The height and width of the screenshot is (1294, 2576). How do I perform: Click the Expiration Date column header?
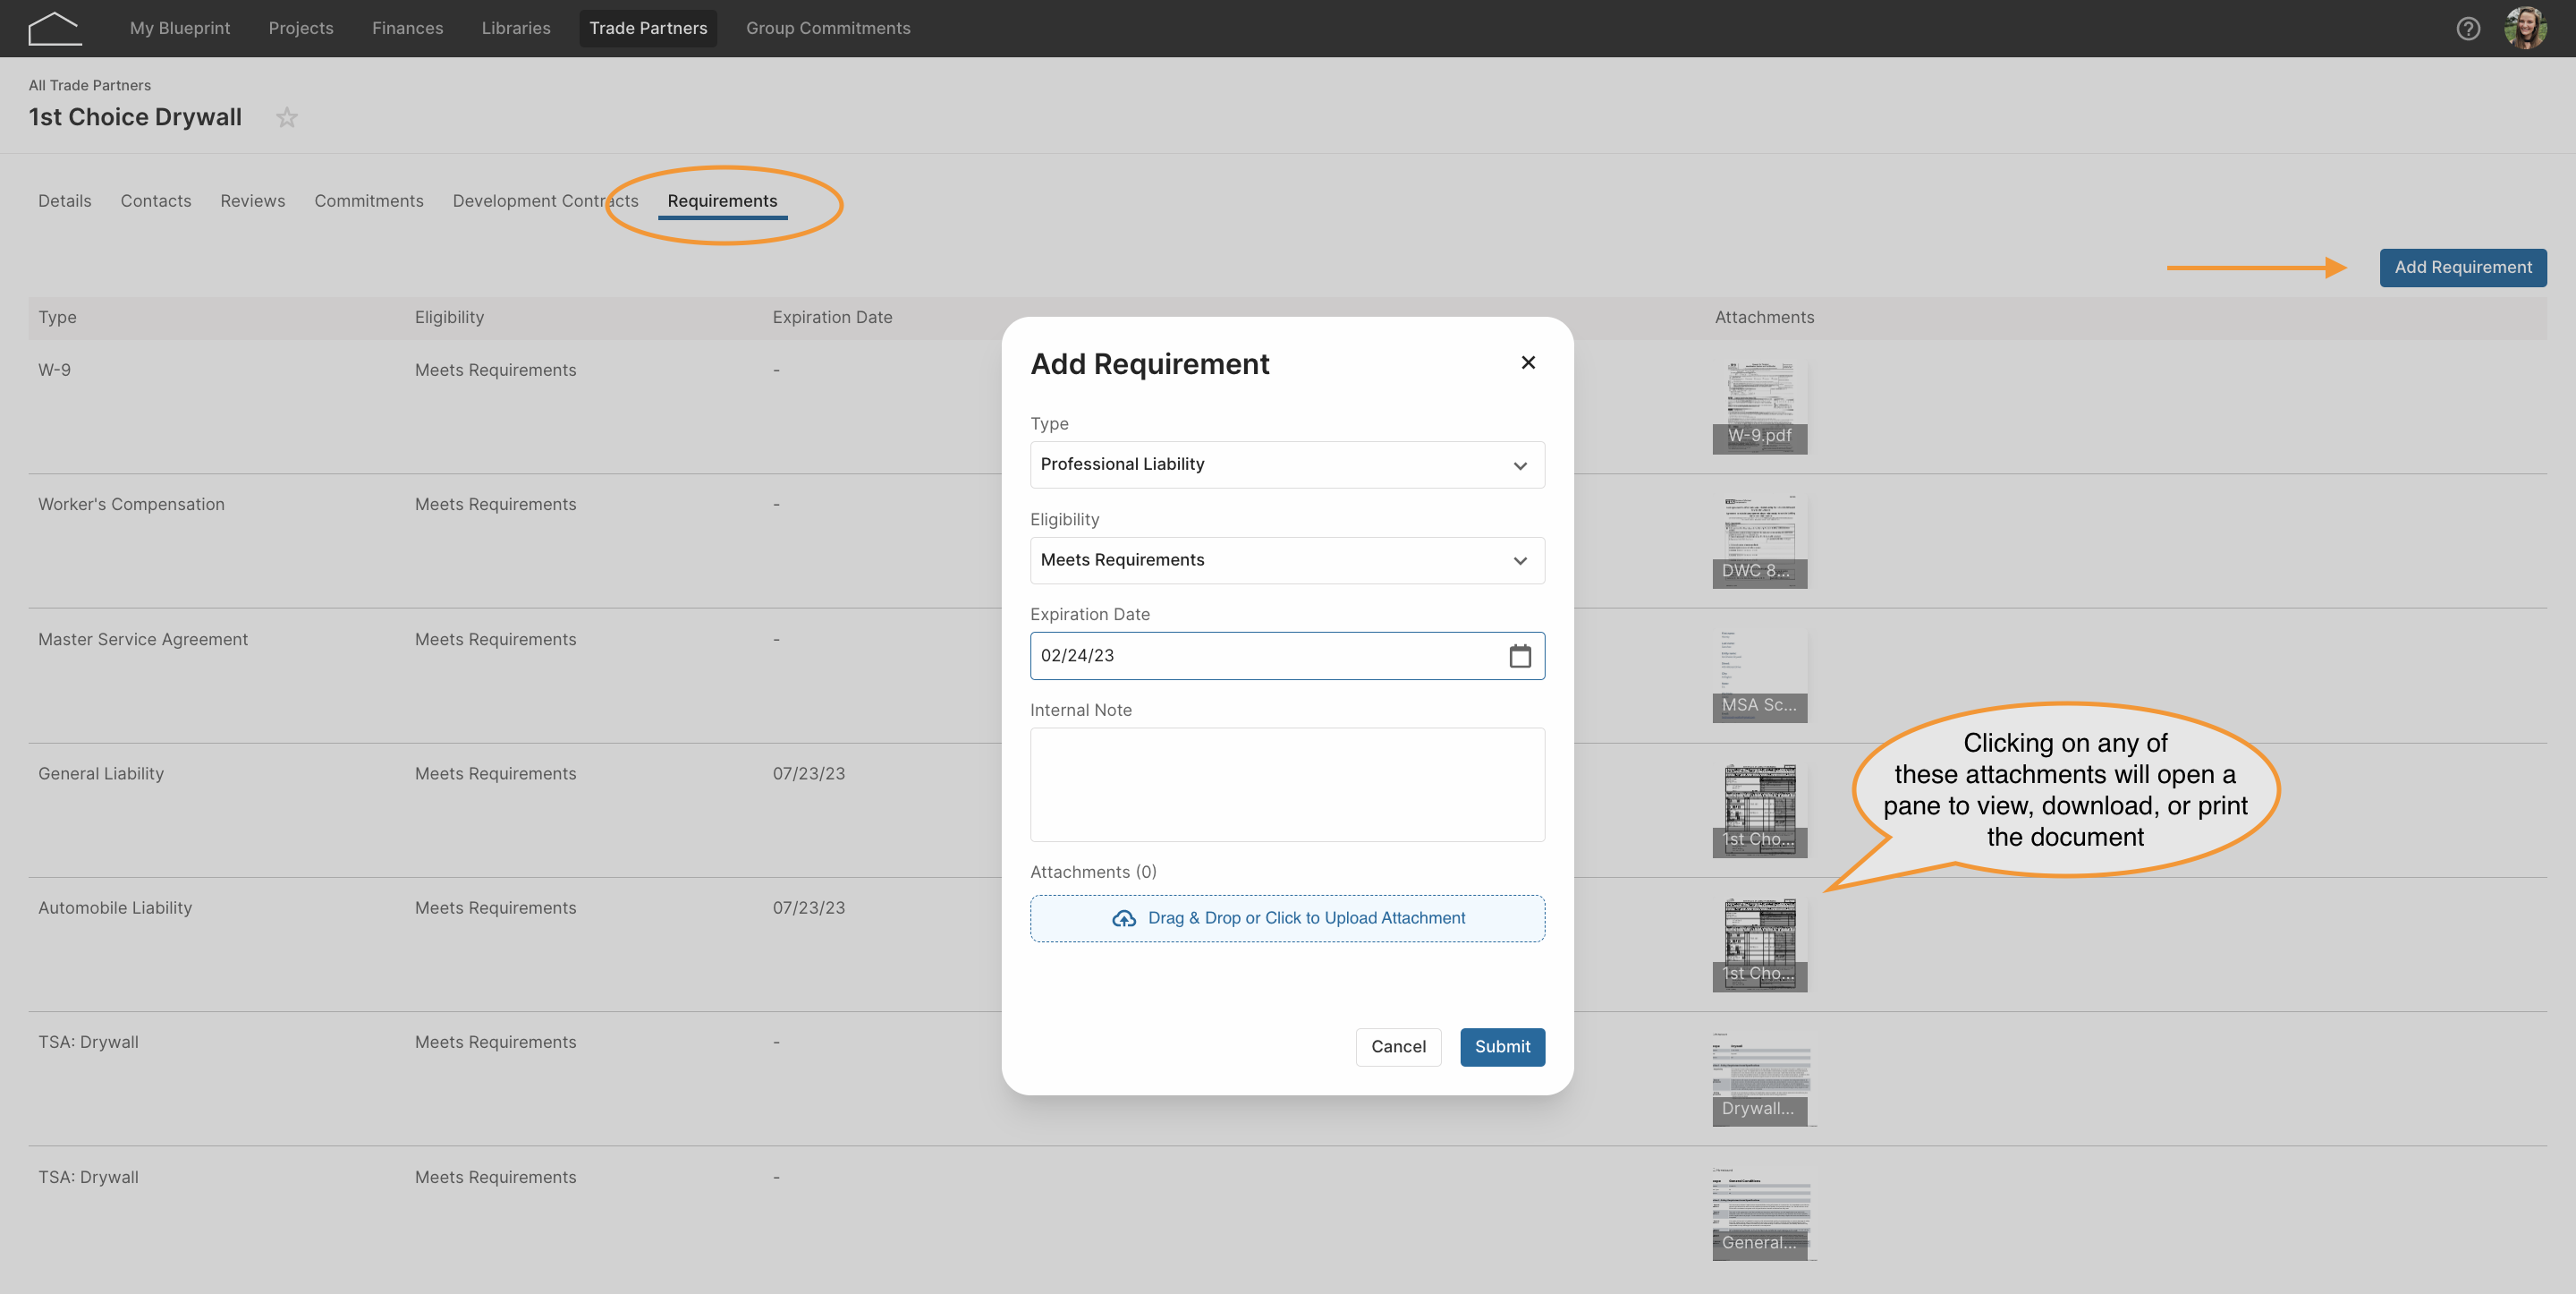click(832, 318)
